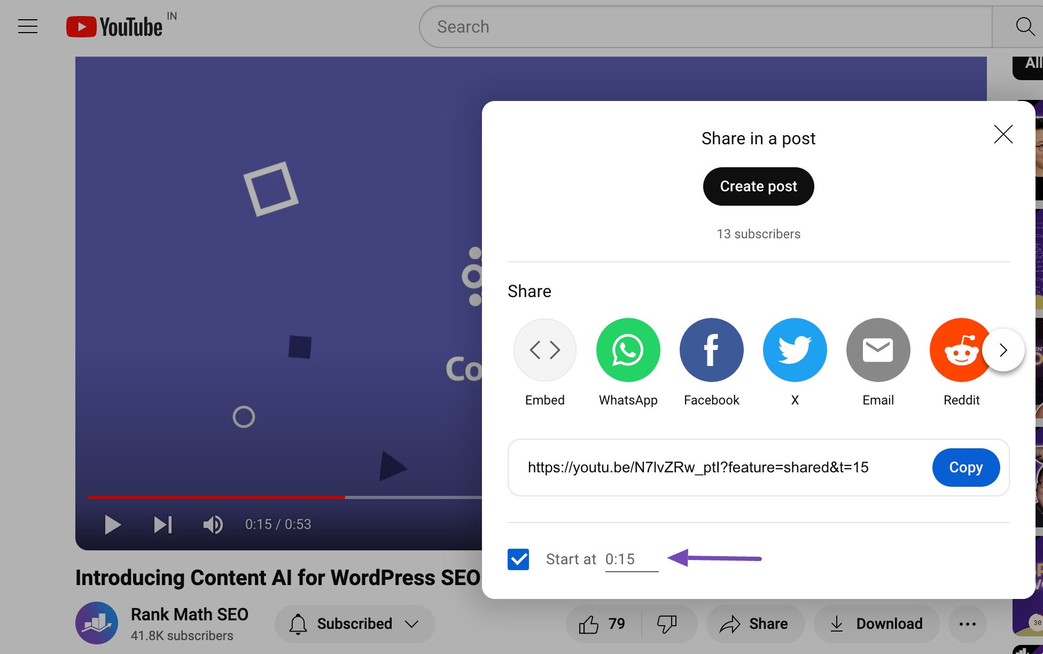Select the Facebook share icon
The height and width of the screenshot is (654, 1043).
coord(711,349)
